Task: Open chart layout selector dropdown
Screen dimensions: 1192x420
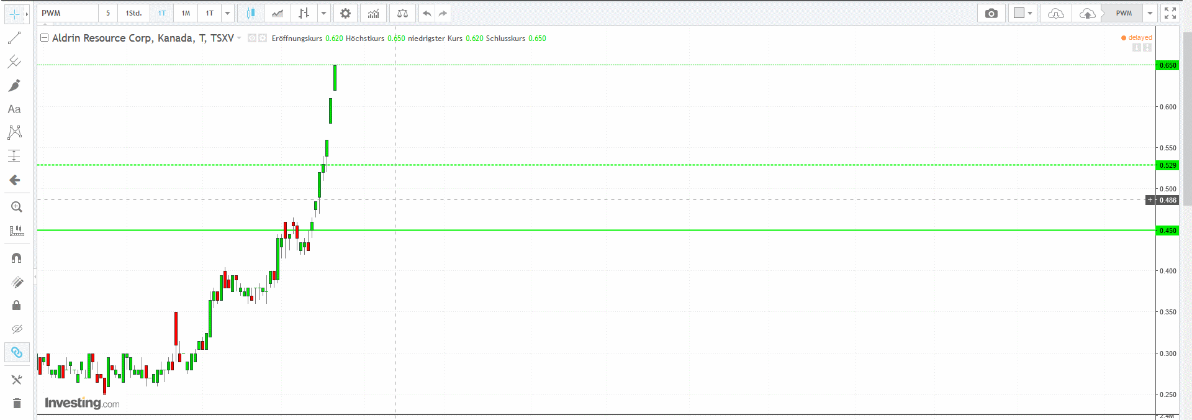Action: point(1023,13)
